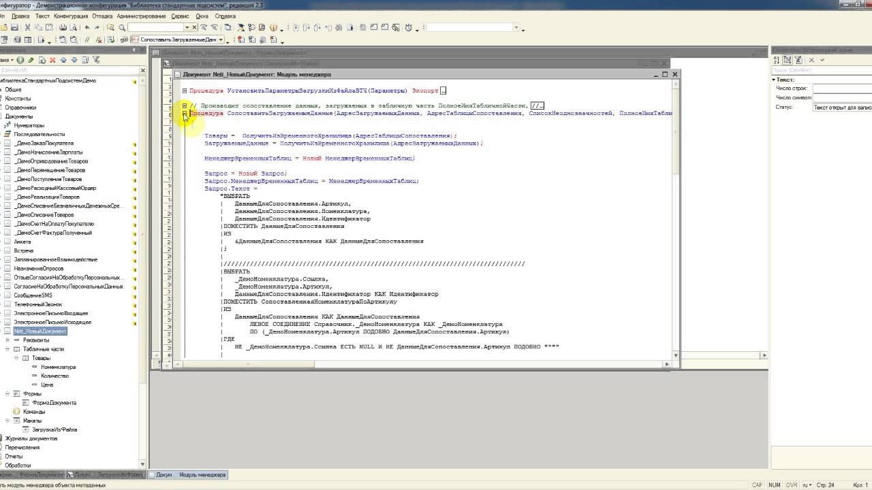Click the filter funnel icon in configuration panel
This screenshot has width=872, height=490.
point(97,60)
